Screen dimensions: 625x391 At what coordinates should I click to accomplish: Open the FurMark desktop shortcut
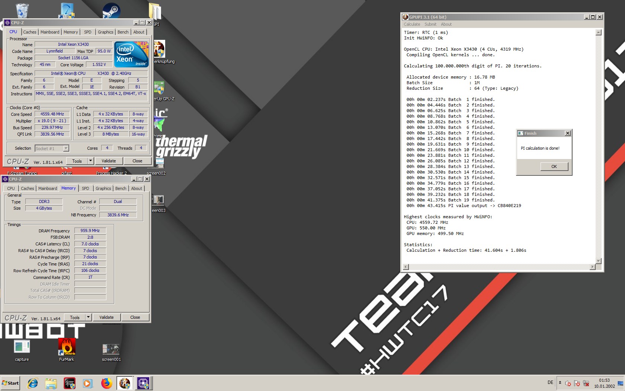67,347
